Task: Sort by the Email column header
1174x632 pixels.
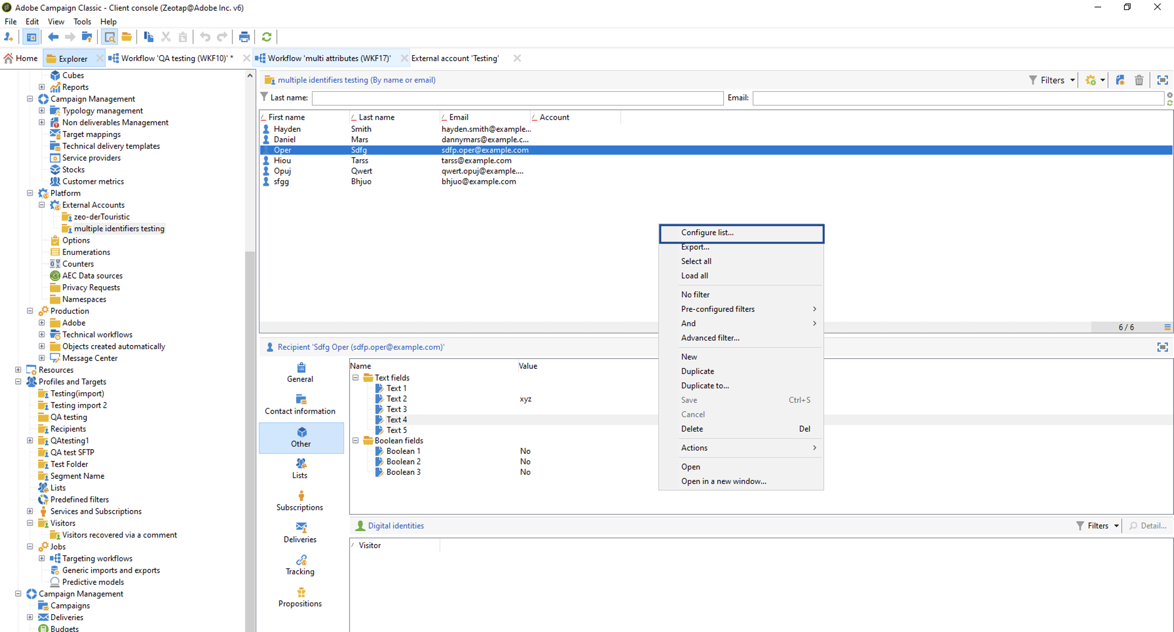Action: coord(459,117)
